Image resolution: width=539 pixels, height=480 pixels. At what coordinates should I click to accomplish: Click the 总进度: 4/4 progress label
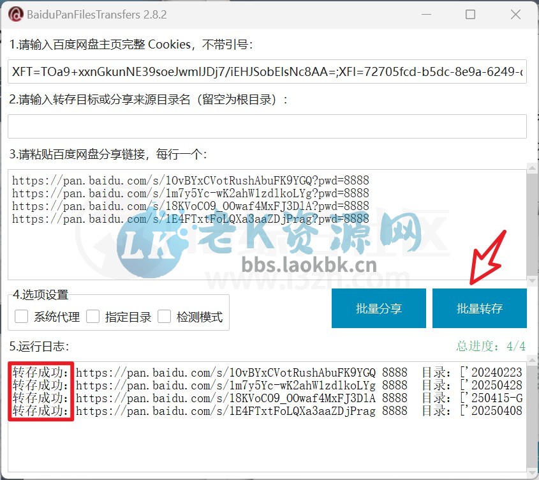491,346
